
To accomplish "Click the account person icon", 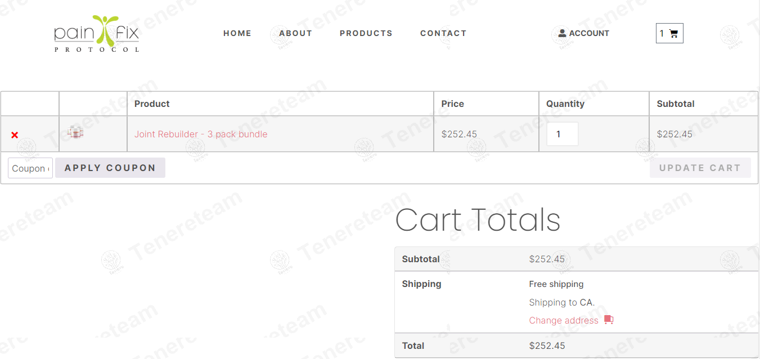I will pyautogui.click(x=562, y=33).
